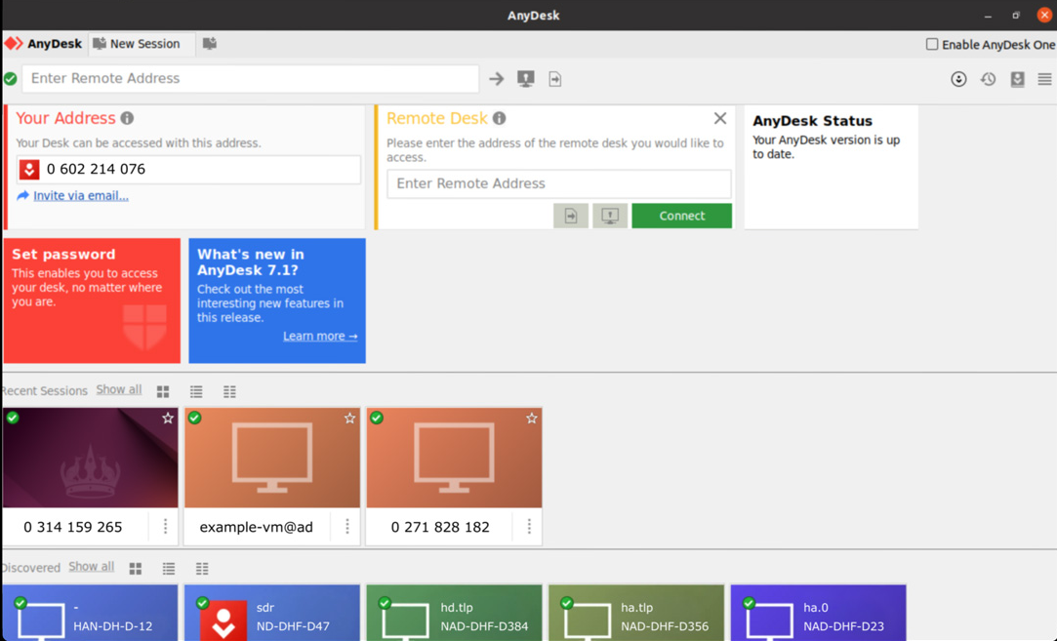1057x641 pixels.
Task: Open the Set password tile
Action: pos(92,300)
